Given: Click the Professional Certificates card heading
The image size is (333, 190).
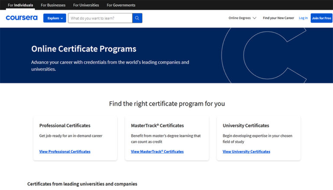Looking at the screenshot, I should [65, 126].
